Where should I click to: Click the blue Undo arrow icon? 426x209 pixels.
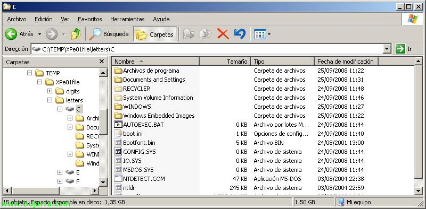[240, 34]
